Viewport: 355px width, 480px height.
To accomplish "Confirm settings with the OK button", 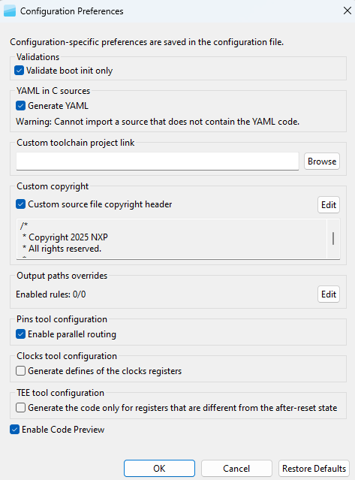I will 159,468.
